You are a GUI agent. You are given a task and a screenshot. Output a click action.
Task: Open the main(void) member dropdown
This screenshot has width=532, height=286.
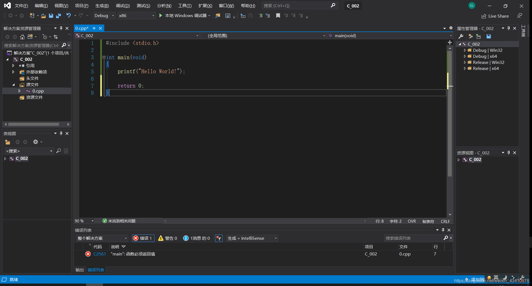click(390, 36)
